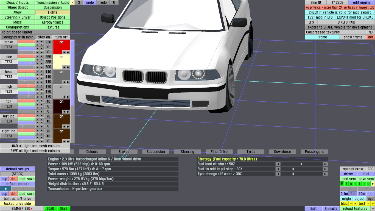Select the t view button
Viewport: 375px width, 211px height.
(x=364, y=184)
